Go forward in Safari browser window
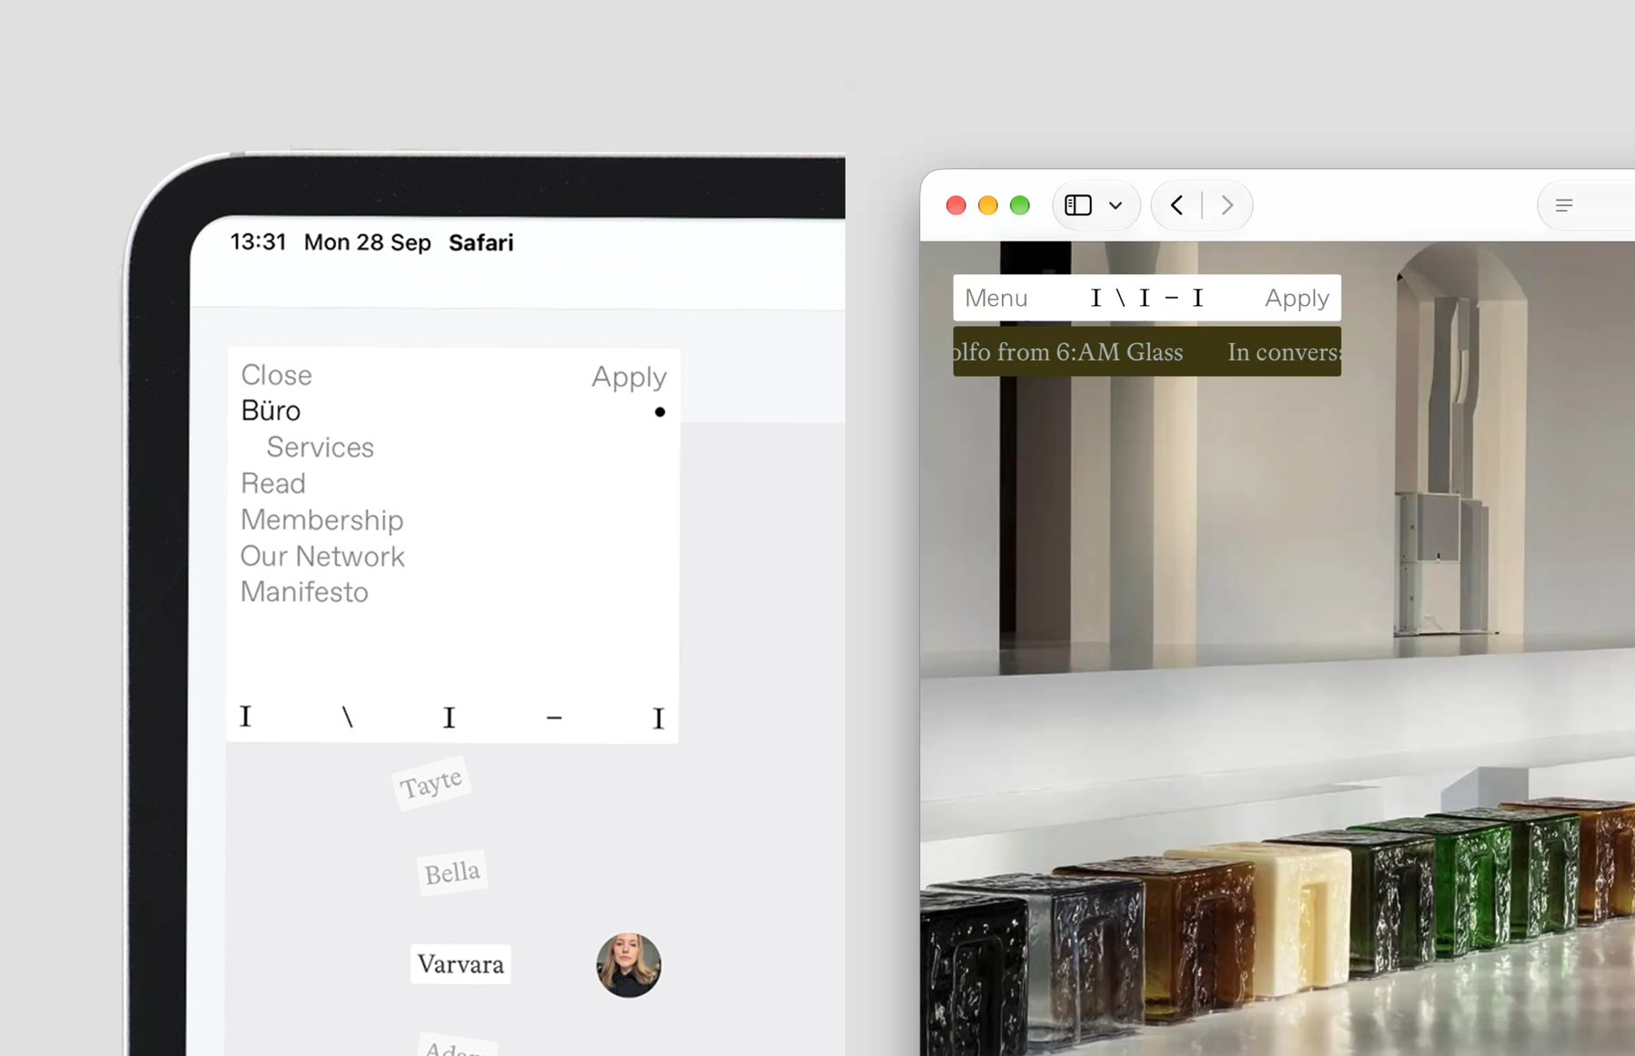 pos(1227,205)
